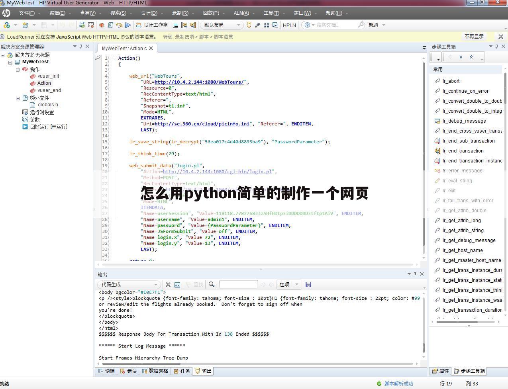Collapse the 操作 (Actions) tree node
508x389 pixels.
click(x=18, y=69)
